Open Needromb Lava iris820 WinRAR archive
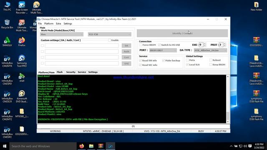The height and width of the screenshot is (150, 267). 256,79
